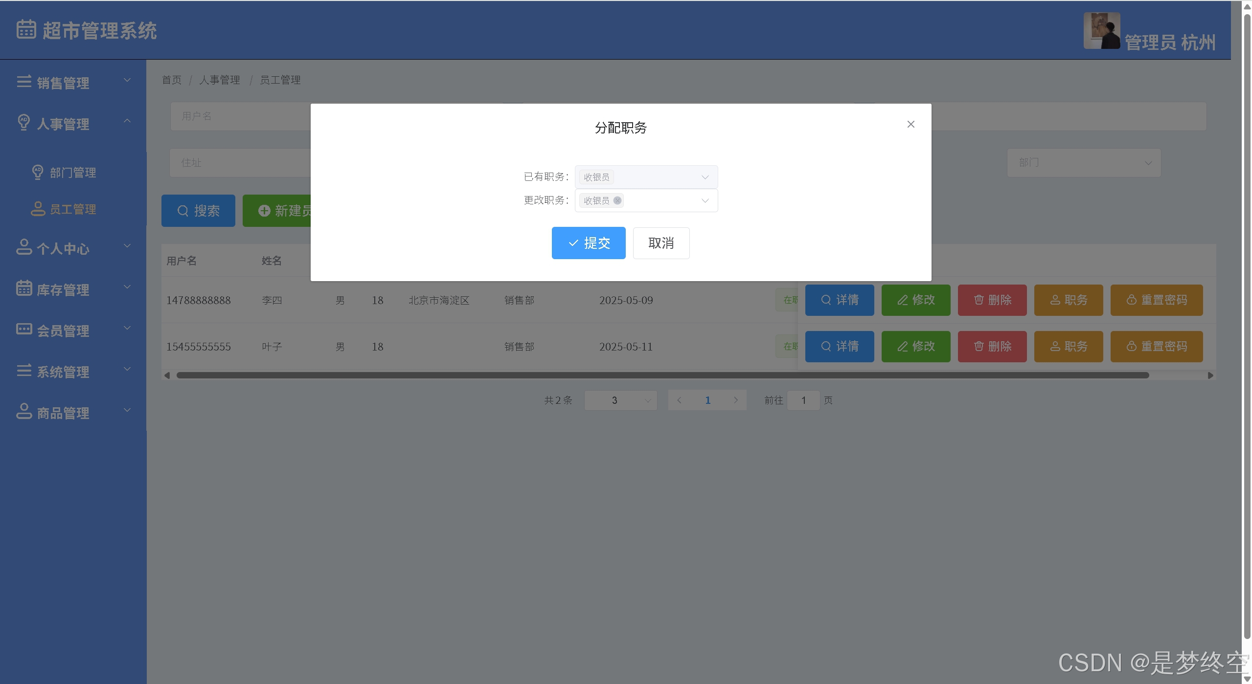Open the 更改职务 dropdown list
The image size is (1252, 684).
click(x=705, y=201)
